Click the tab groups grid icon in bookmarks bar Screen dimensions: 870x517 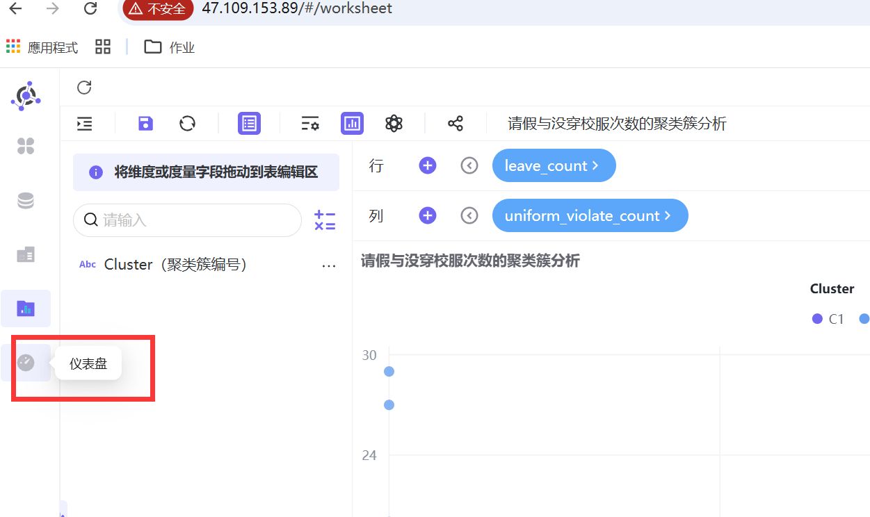click(x=103, y=47)
